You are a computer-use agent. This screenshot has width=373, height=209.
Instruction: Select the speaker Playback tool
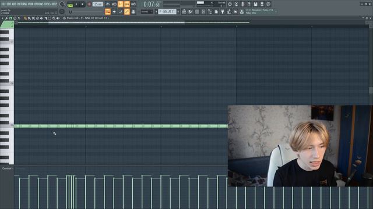coord(58,18)
